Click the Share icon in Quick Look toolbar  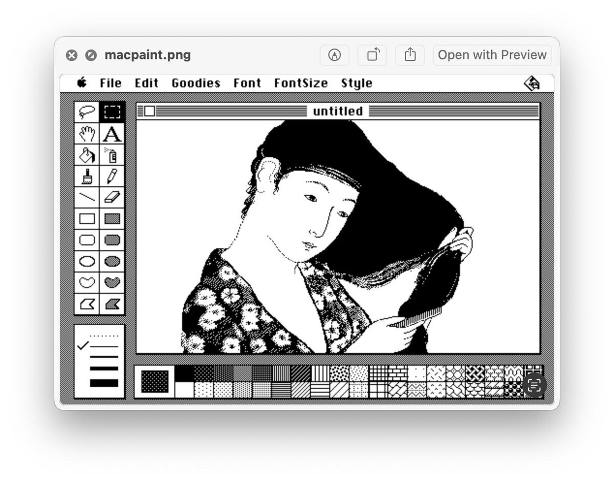pos(410,55)
